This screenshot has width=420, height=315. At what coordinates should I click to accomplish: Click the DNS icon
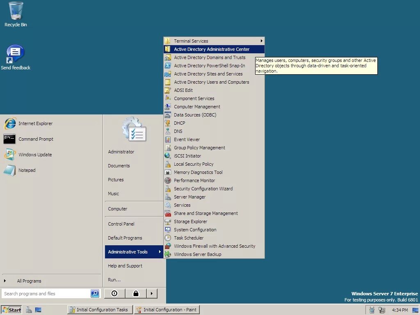[x=168, y=131]
